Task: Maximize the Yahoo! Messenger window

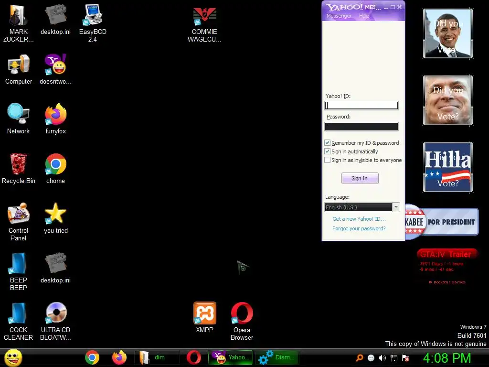Action: (393, 7)
